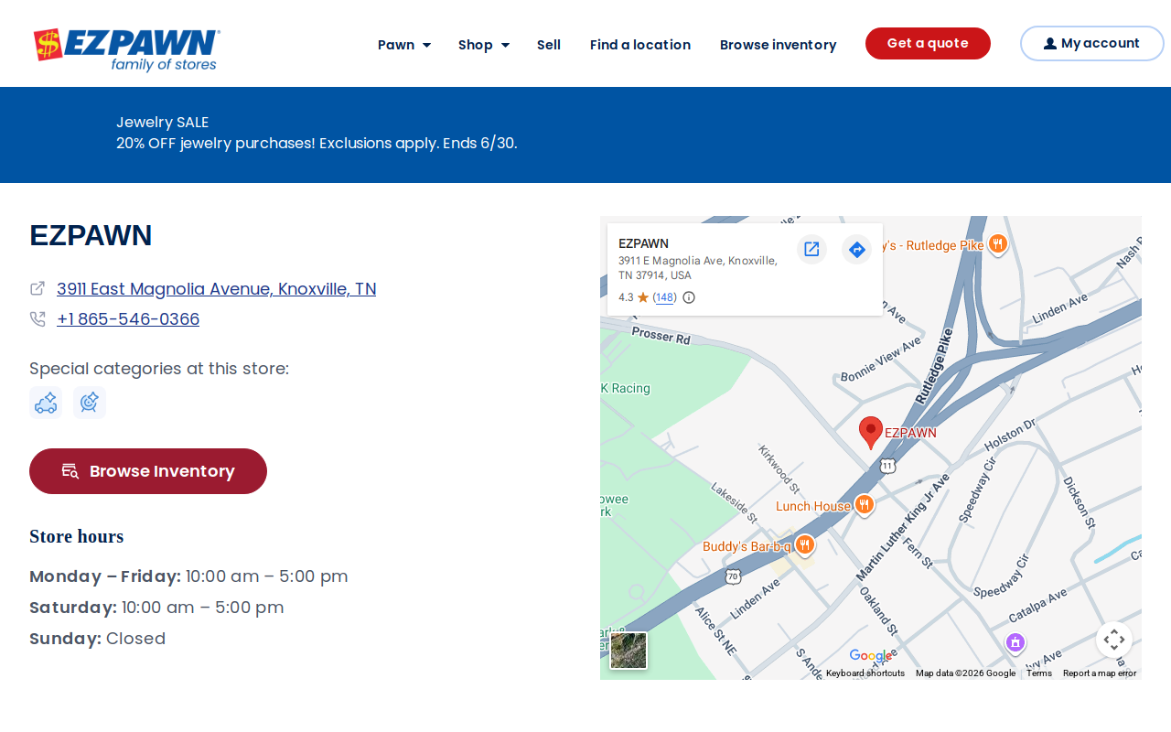Open the map location in Google Maps
1171x732 pixels.
coord(811,249)
